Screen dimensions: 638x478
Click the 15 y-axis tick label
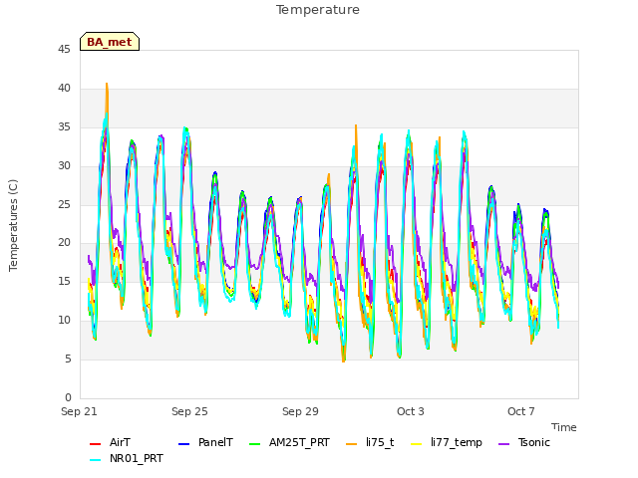coord(64,281)
